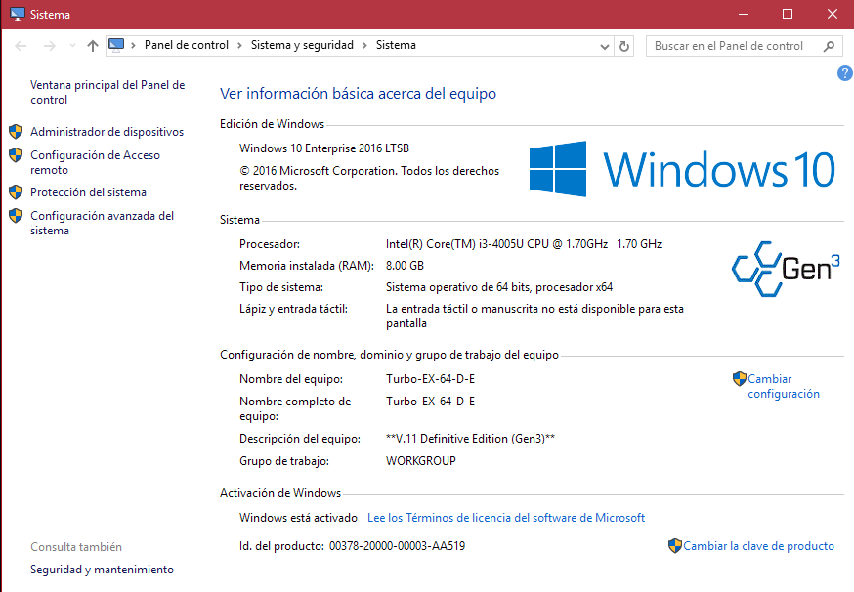
Task: Open help via the blue question mark
Action: coord(844,73)
